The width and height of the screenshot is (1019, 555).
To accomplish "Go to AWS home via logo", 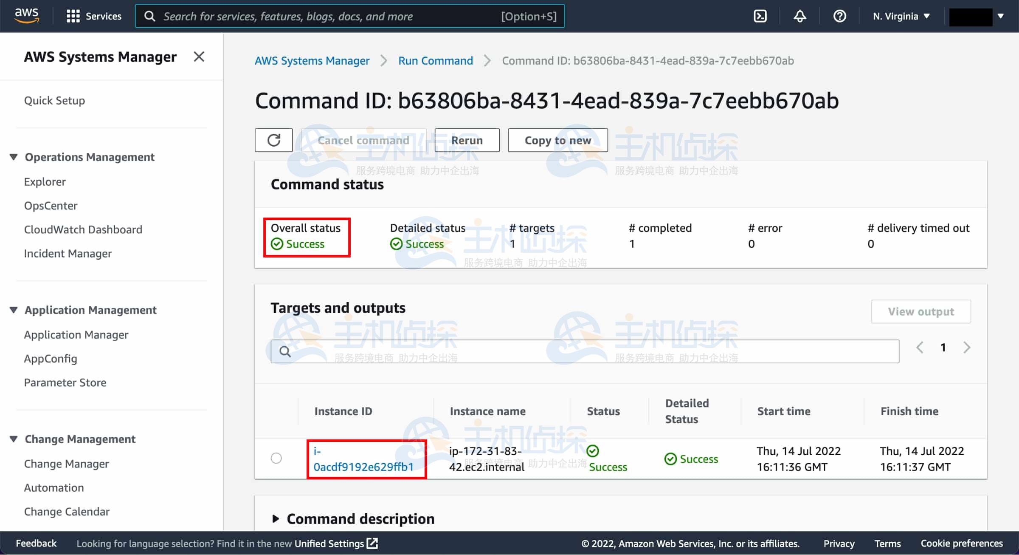I will pyautogui.click(x=27, y=15).
